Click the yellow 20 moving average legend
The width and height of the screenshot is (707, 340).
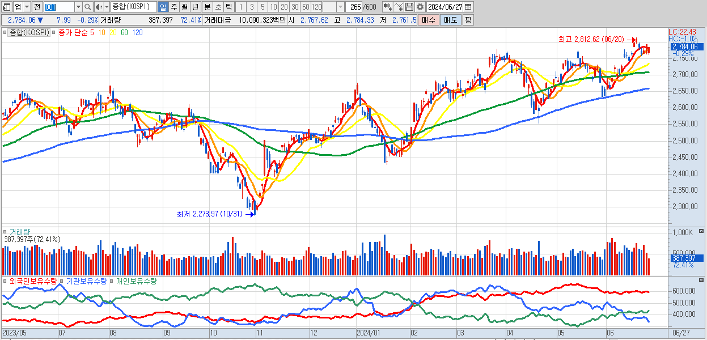tap(113, 33)
